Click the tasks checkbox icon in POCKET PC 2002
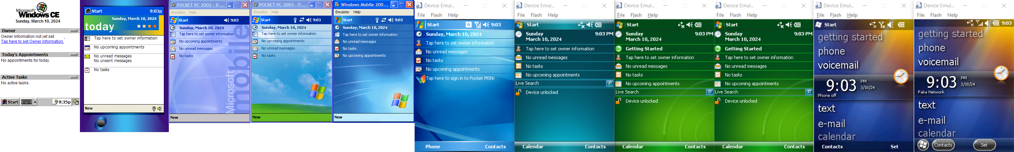The image size is (1014, 152). (x=173, y=56)
